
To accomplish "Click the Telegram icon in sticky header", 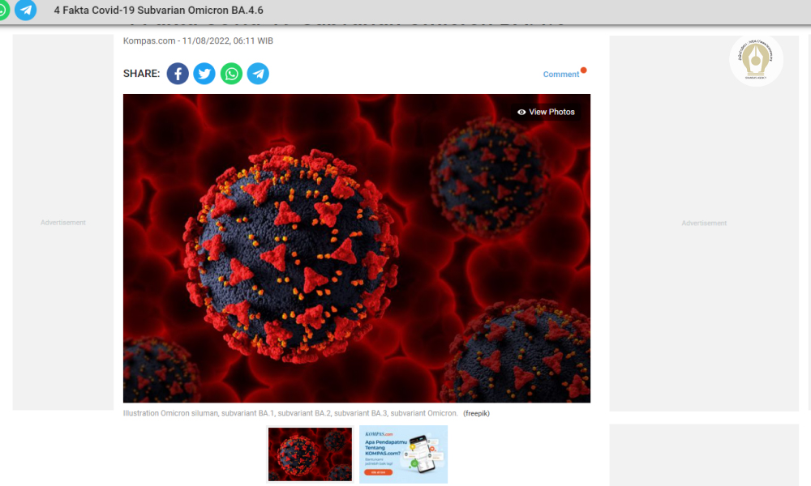I will (26, 11).
